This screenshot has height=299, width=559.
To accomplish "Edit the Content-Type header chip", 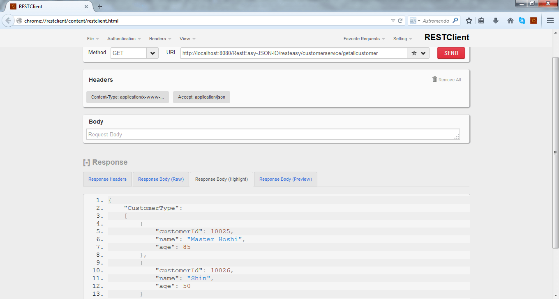I will coord(127,97).
